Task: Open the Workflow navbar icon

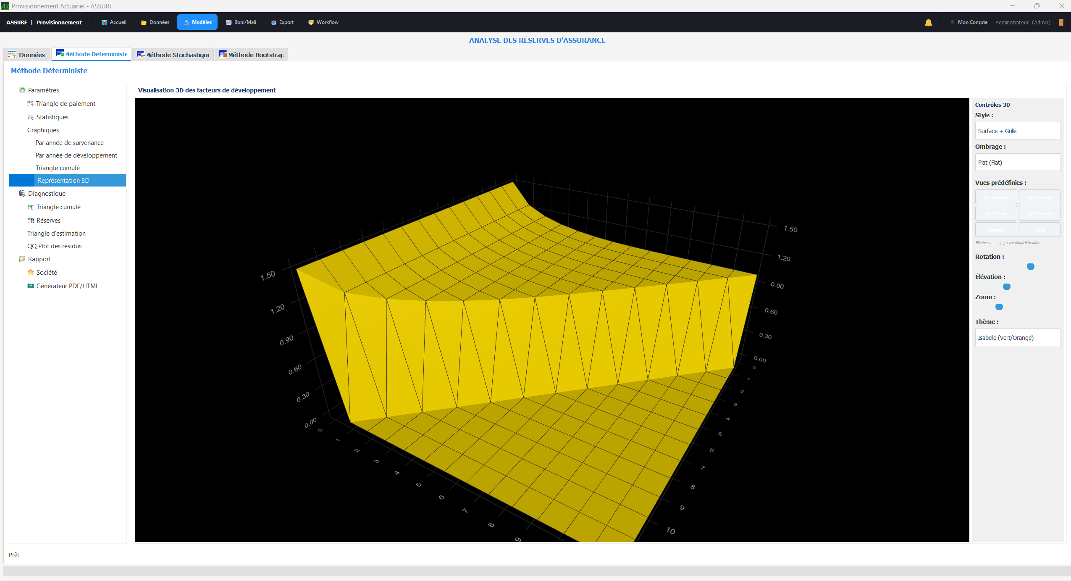Action: tap(311, 22)
